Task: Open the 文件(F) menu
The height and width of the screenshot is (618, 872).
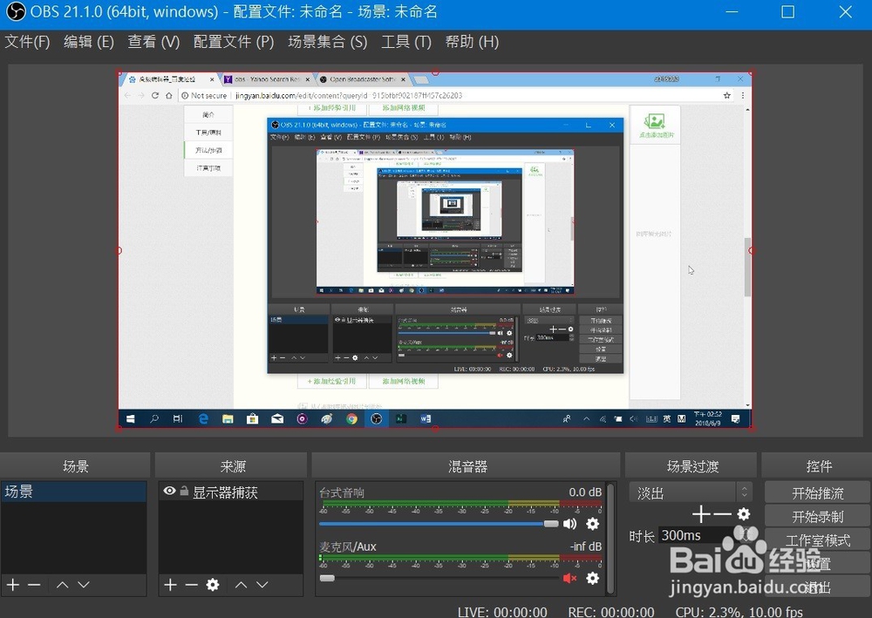Action: [x=27, y=42]
